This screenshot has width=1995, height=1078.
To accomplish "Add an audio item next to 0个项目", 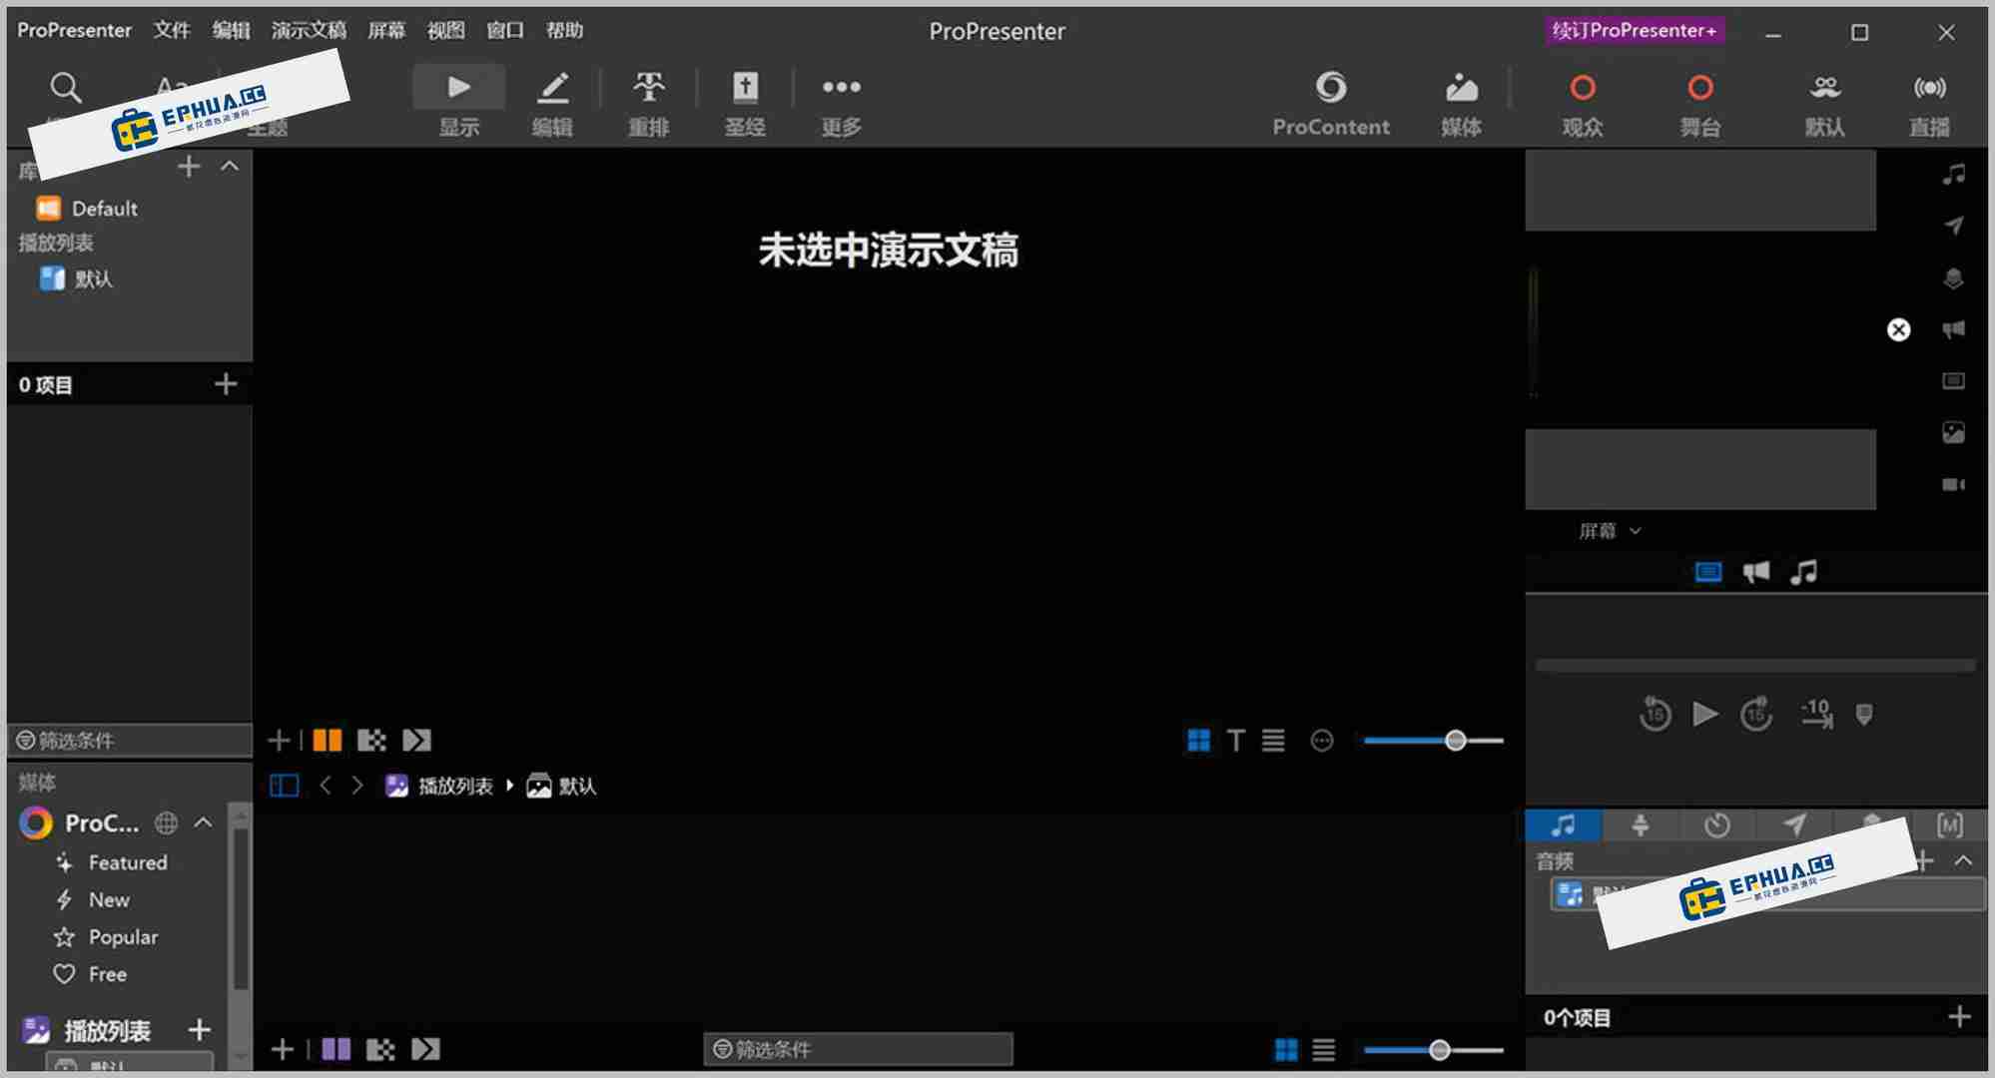I will [x=1959, y=1017].
